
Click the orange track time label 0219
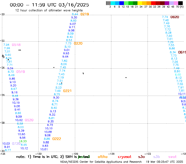pos(84,14)
